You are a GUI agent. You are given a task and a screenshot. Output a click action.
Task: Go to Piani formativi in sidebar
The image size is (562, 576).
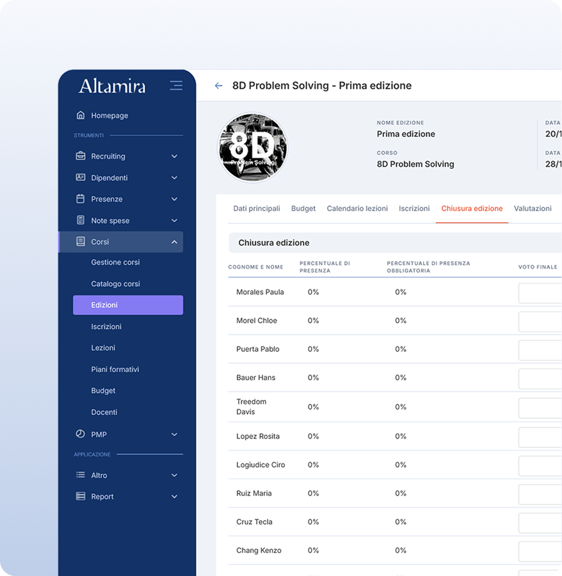pyautogui.click(x=115, y=370)
